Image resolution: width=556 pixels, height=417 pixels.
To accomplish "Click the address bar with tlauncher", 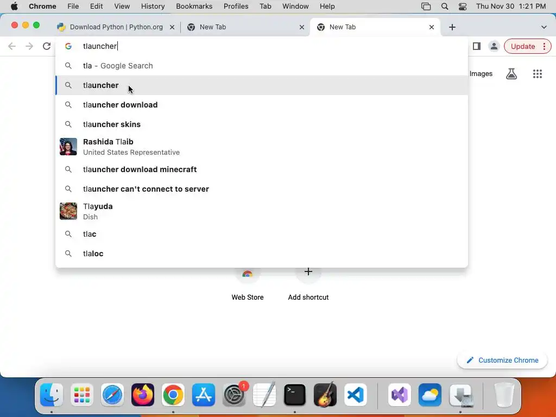I will pos(262,46).
